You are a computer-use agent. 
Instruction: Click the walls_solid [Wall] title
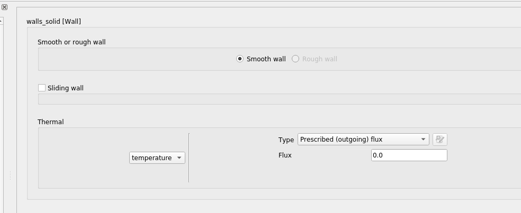53,22
